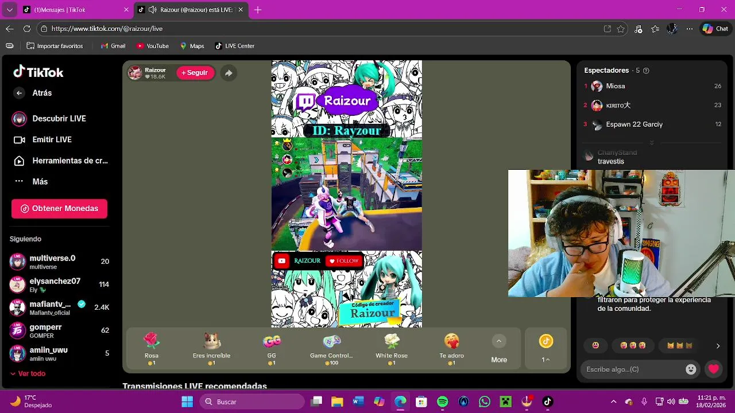This screenshot has width=735, height=413.
Task: Open Copilot Chat button
Action: (x=715, y=29)
